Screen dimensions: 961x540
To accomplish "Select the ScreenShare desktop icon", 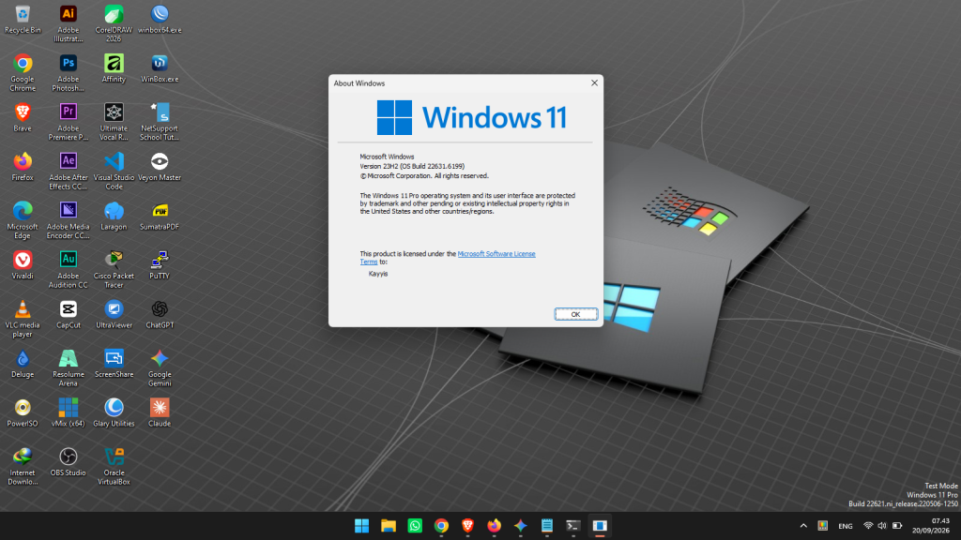I will coord(114,363).
